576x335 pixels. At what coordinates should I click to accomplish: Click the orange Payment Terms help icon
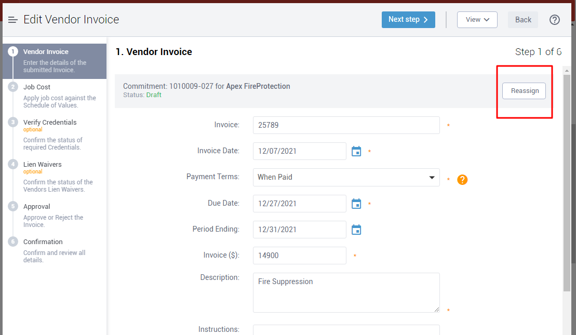pyautogui.click(x=462, y=180)
